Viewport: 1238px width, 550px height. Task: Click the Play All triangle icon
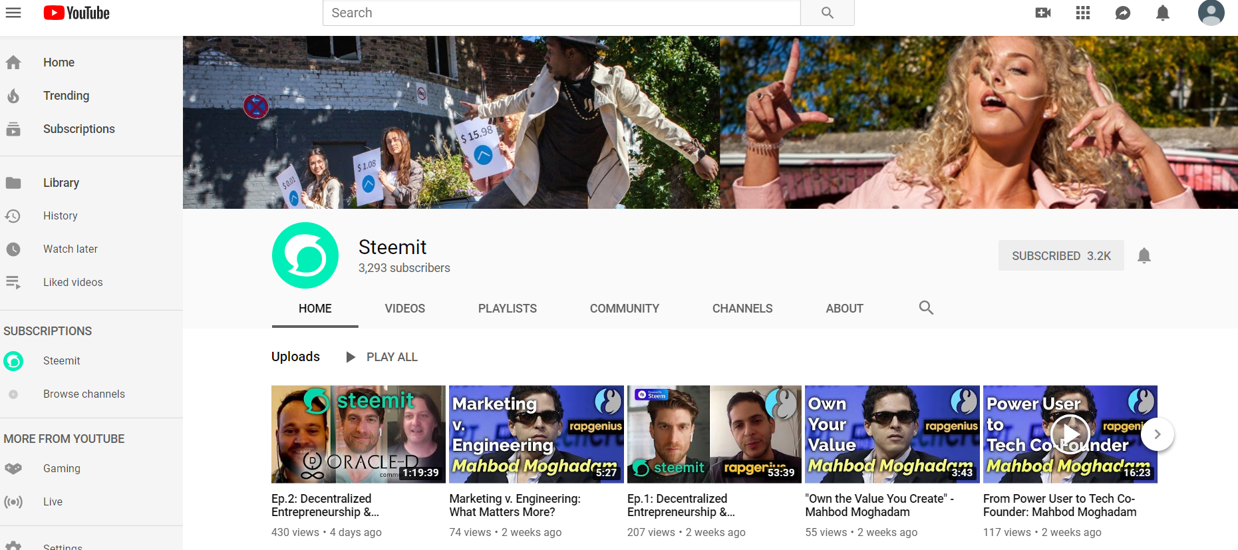click(x=351, y=357)
